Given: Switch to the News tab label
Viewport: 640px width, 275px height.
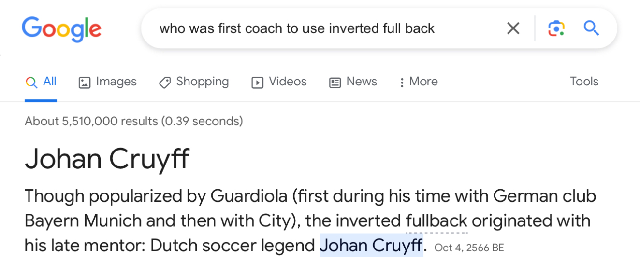Looking at the screenshot, I should click(362, 82).
